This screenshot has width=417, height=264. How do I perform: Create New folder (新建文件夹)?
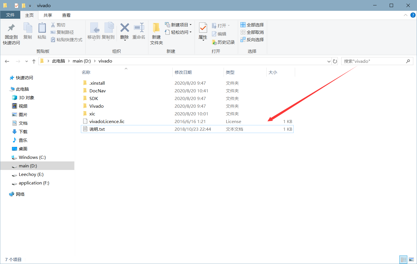coord(156,34)
